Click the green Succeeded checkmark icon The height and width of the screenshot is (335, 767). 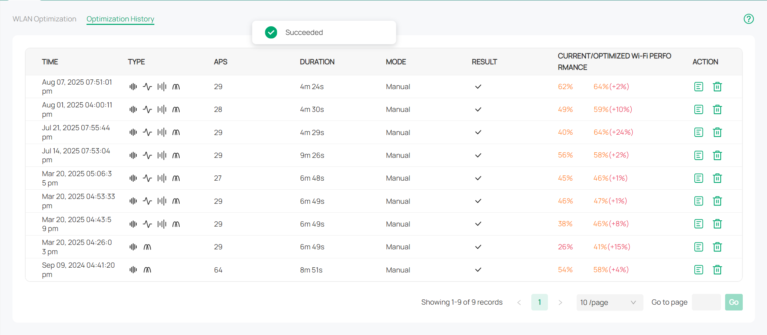[271, 32]
